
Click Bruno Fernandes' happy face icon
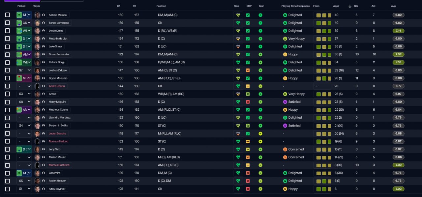tap(285, 54)
